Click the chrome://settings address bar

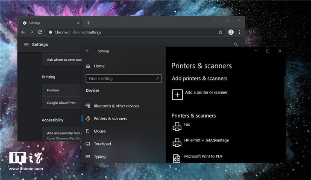[136, 32]
